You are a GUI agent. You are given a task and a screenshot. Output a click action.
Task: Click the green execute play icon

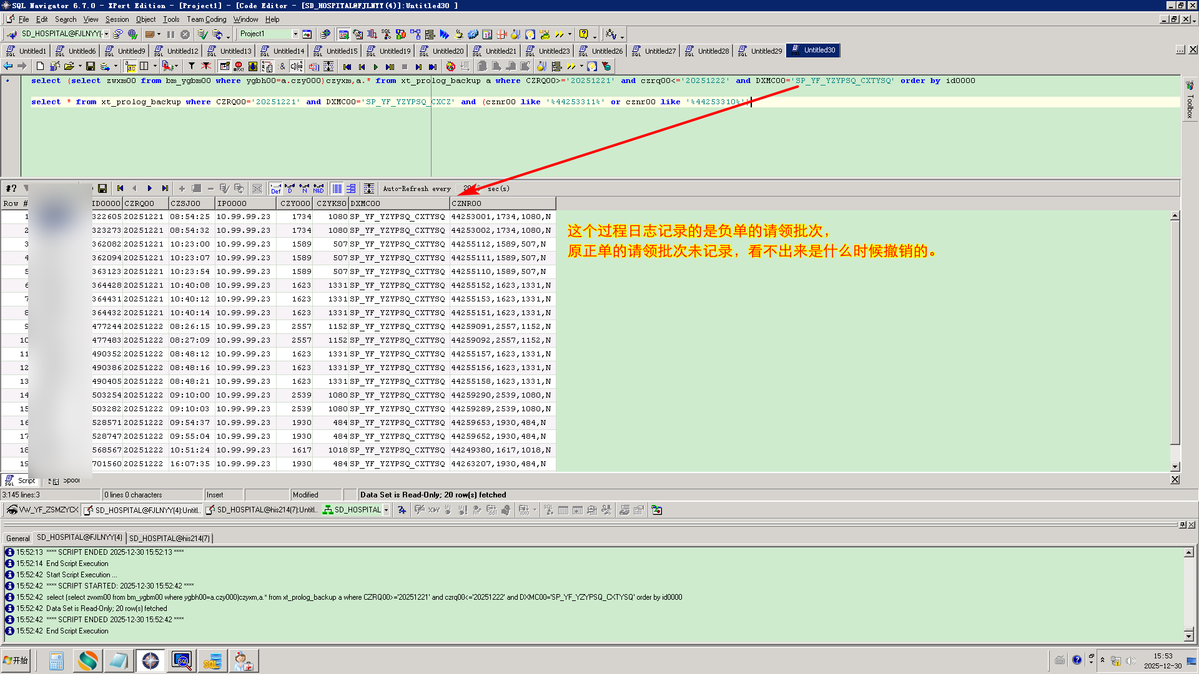pos(375,67)
